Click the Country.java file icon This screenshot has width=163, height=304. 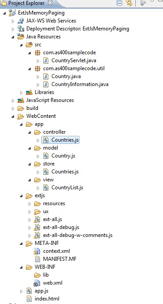pyautogui.click(x=46, y=76)
